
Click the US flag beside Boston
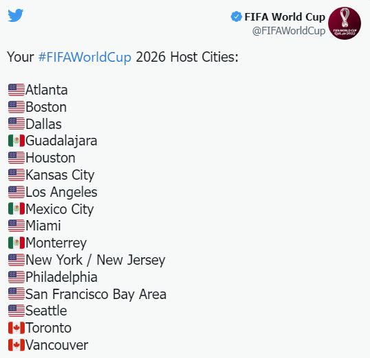coord(16,107)
